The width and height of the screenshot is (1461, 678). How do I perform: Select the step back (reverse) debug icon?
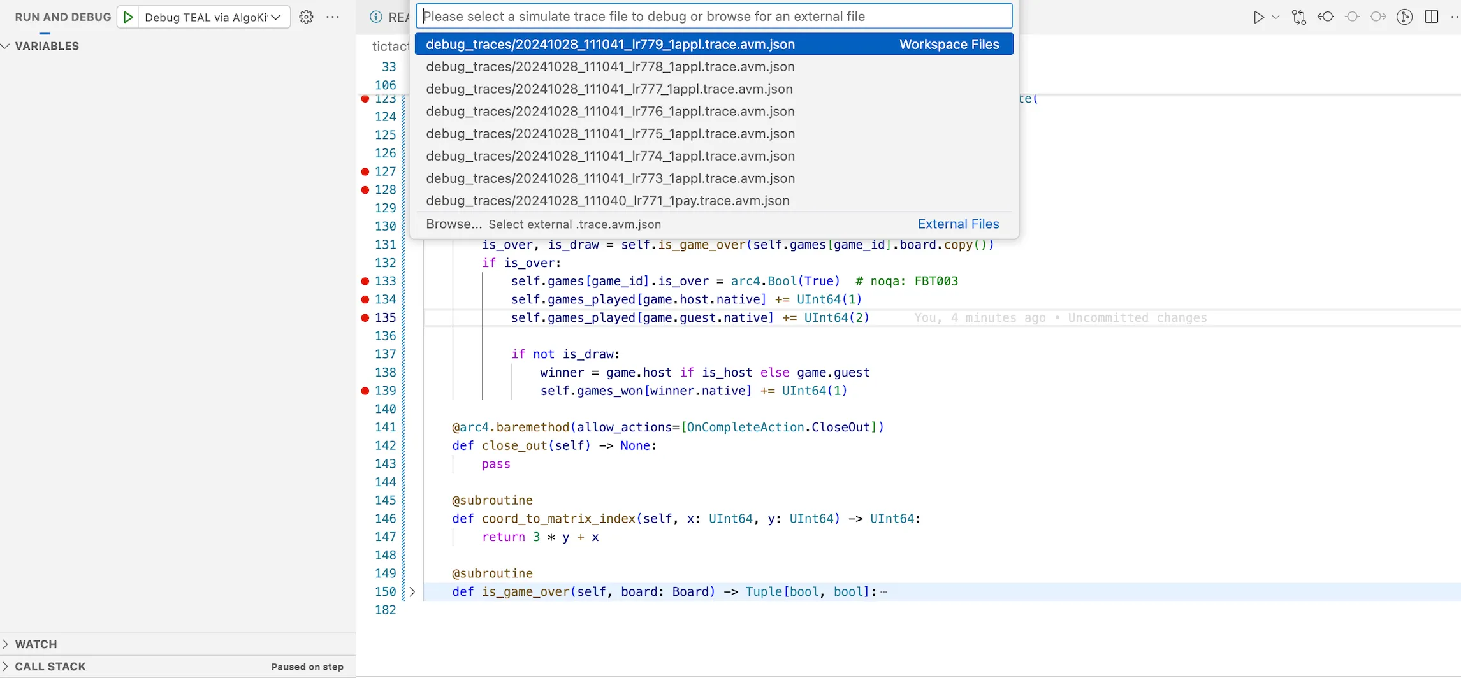pos(1326,17)
